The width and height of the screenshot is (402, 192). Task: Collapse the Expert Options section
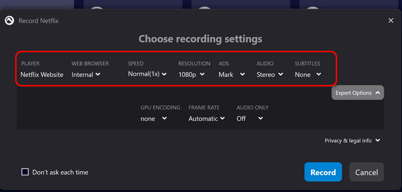[x=358, y=93]
